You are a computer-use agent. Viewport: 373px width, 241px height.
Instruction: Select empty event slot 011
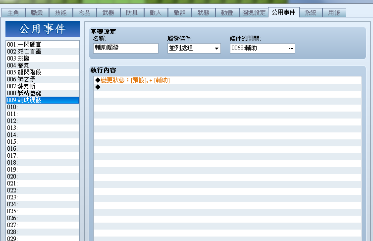point(43,114)
